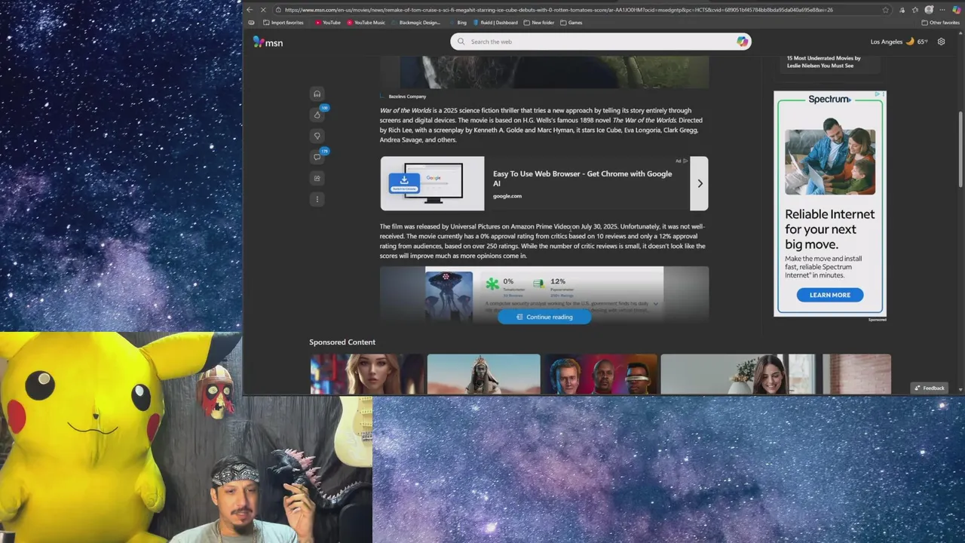Click the browser vertical scrollbar thumb
The width and height of the screenshot is (965, 543).
tap(960, 149)
